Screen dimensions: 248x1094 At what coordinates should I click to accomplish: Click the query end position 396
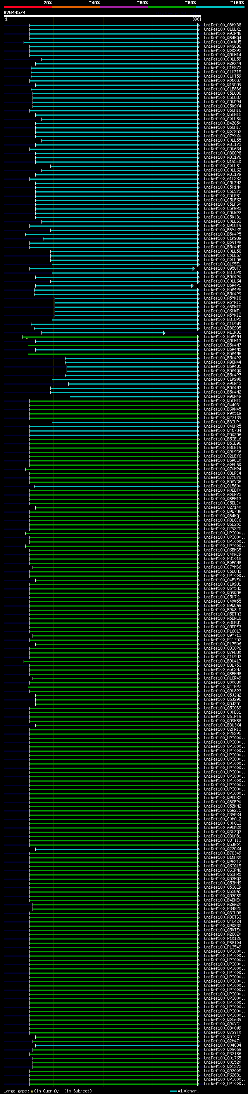[x=195, y=19]
